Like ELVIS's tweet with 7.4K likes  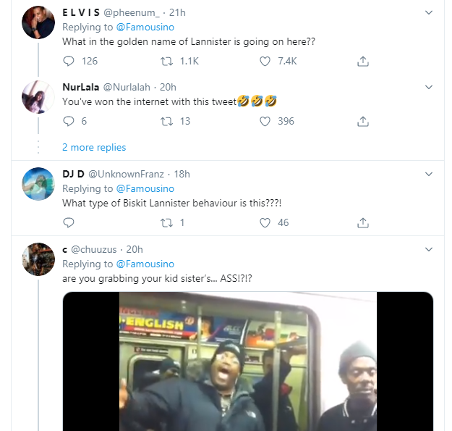265,62
